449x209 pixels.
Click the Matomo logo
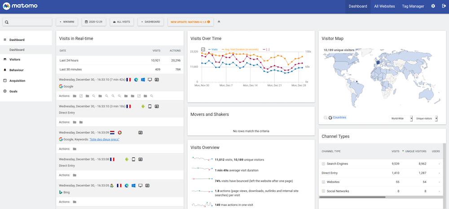(x=20, y=6)
